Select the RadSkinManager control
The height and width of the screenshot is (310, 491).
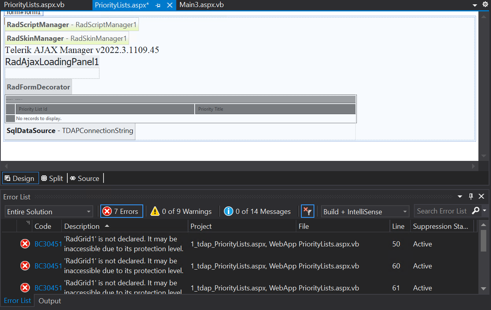pyautogui.click(x=67, y=38)
